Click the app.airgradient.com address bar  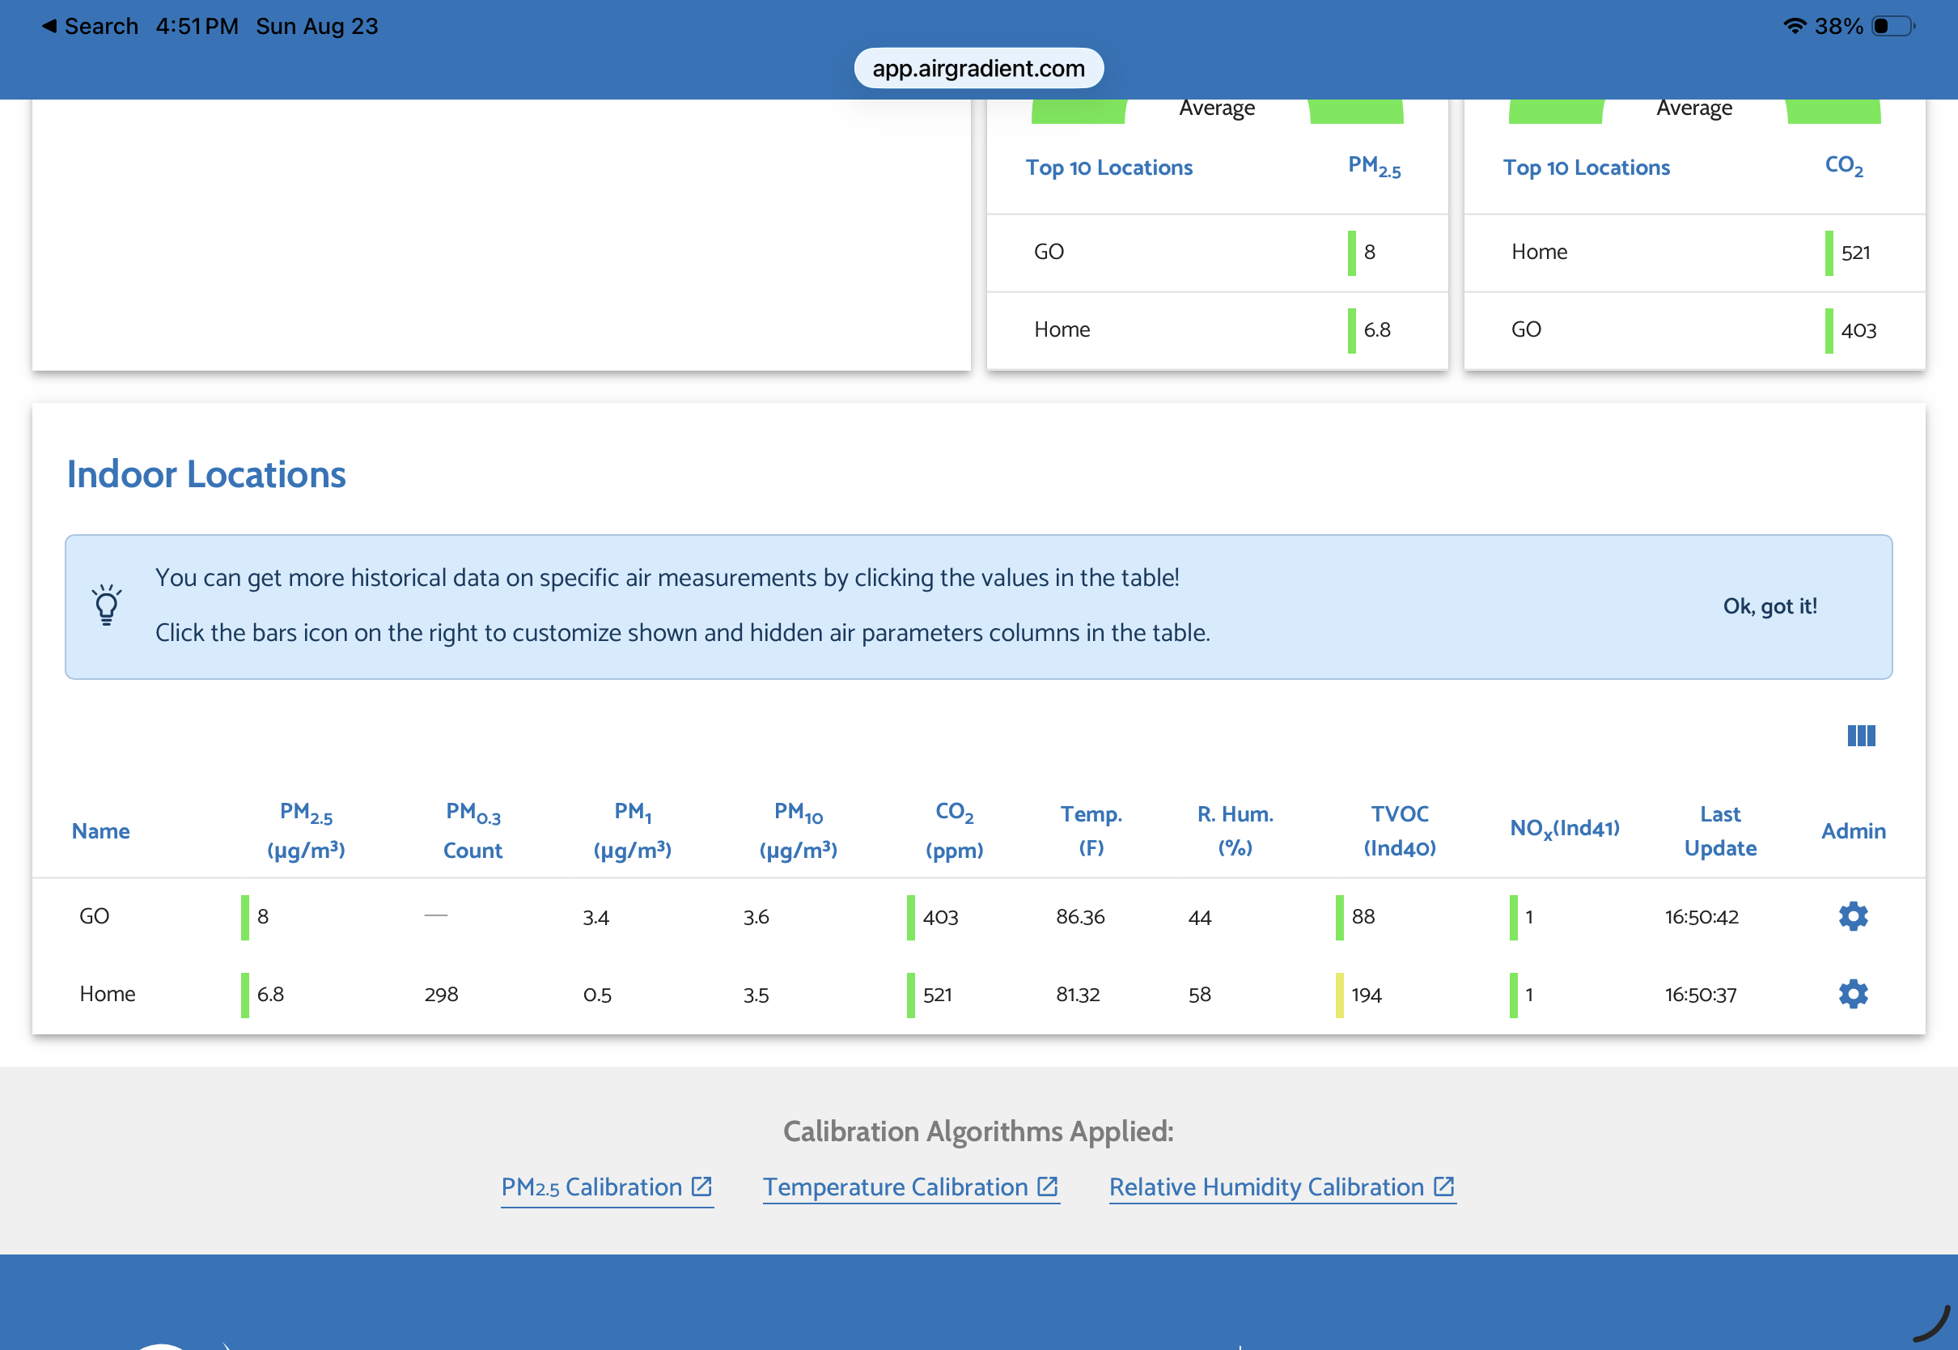(978, 68)
